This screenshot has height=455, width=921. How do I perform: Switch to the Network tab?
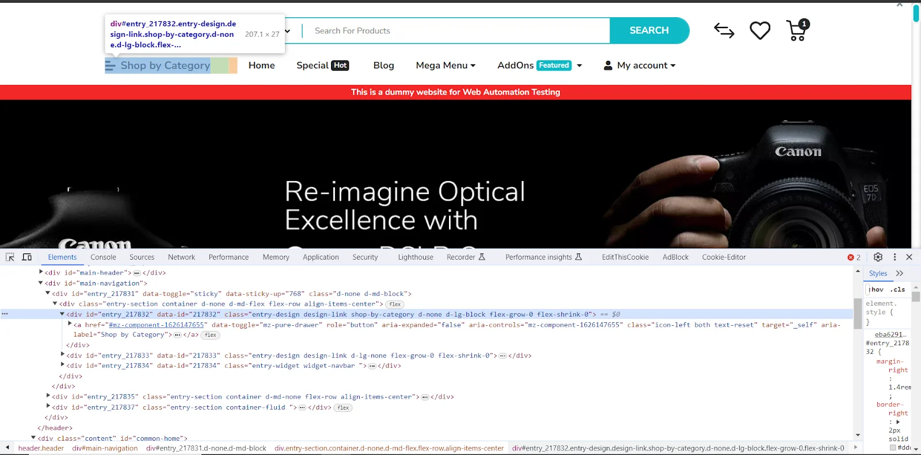(x=181, y=257)
